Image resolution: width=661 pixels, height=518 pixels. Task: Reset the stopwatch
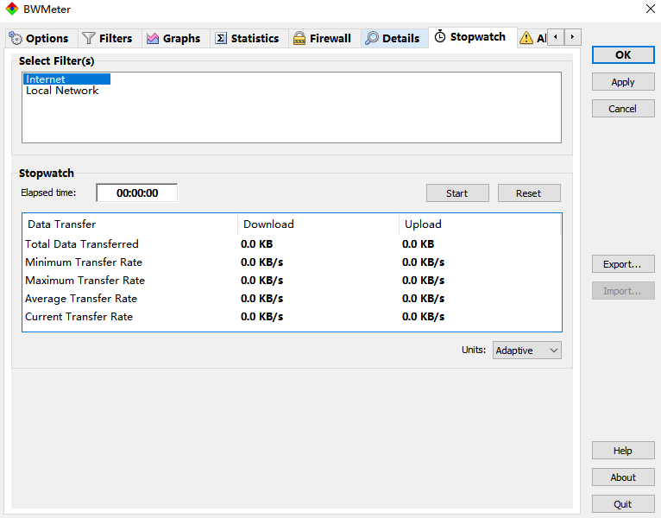point(529,193)
